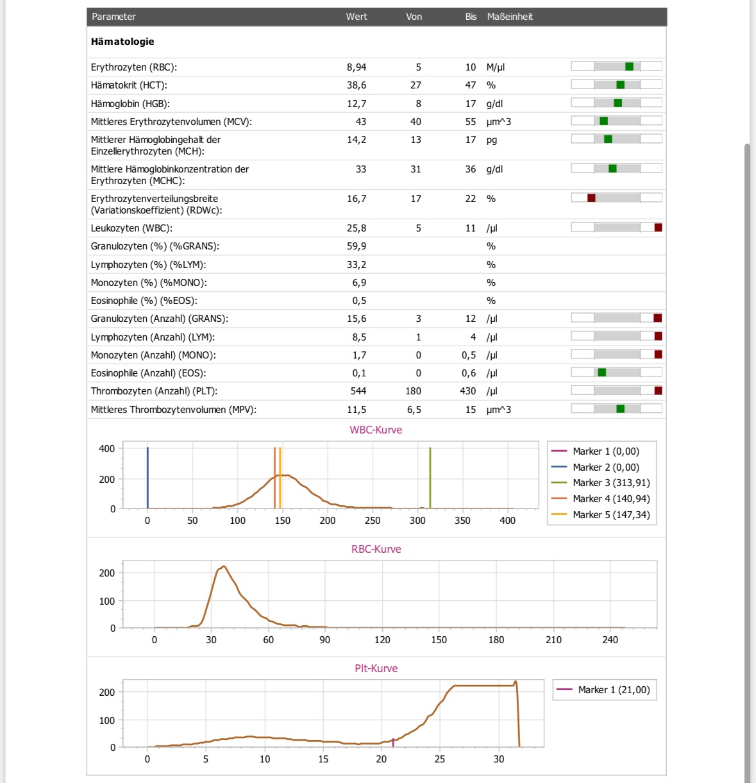Select the Erythrozyten (RBC) row label

(134, 67)
